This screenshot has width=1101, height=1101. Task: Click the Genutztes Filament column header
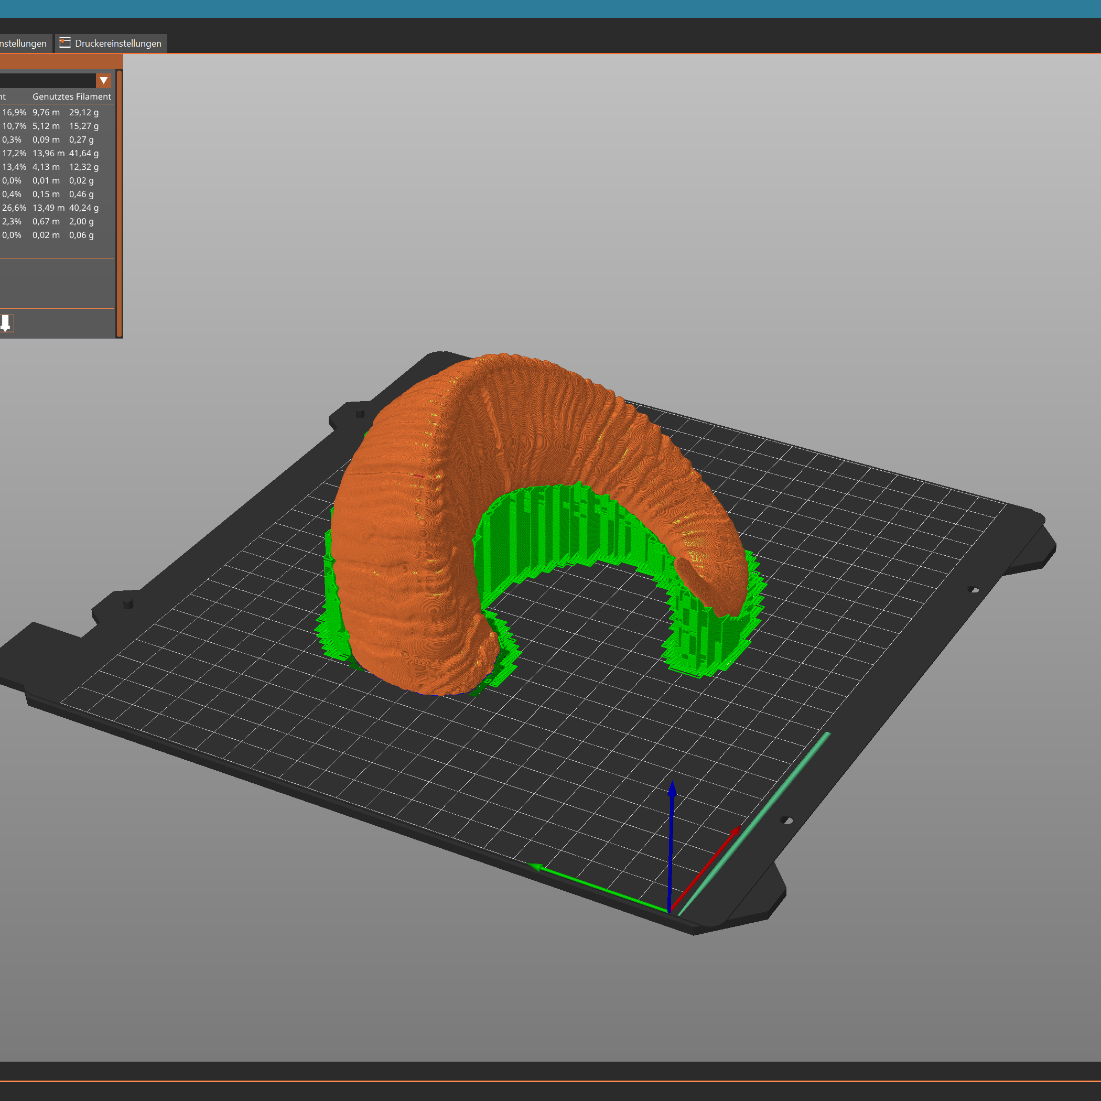[71, 96]
